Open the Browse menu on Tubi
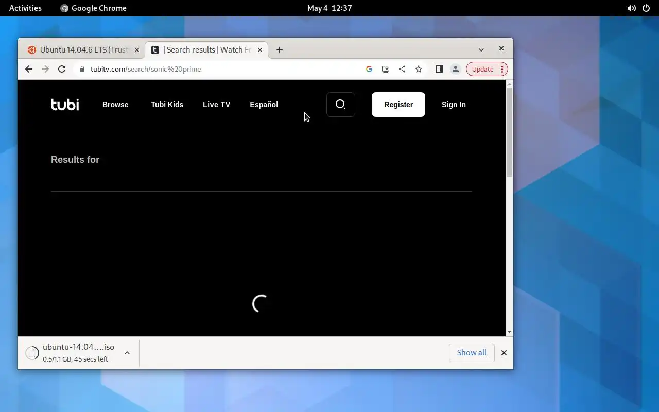The height and width of the screenshot is (412, 659). tap(115, 105)
